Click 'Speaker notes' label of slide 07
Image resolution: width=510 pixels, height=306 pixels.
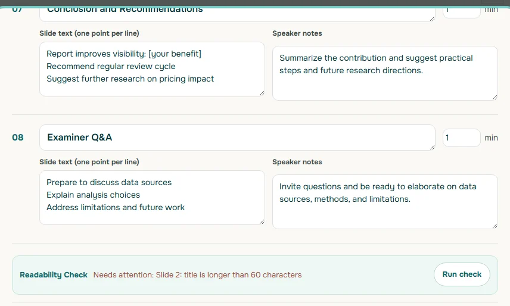coord(297,33)
